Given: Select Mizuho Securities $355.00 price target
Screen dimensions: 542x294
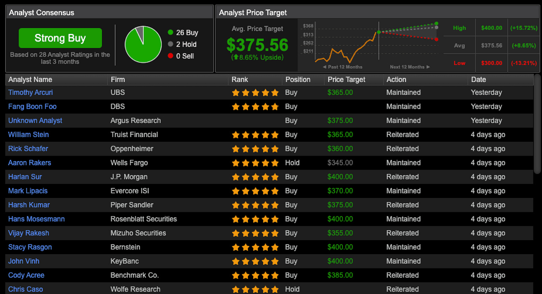Looking at the screenshot, I should click(340, 233).
